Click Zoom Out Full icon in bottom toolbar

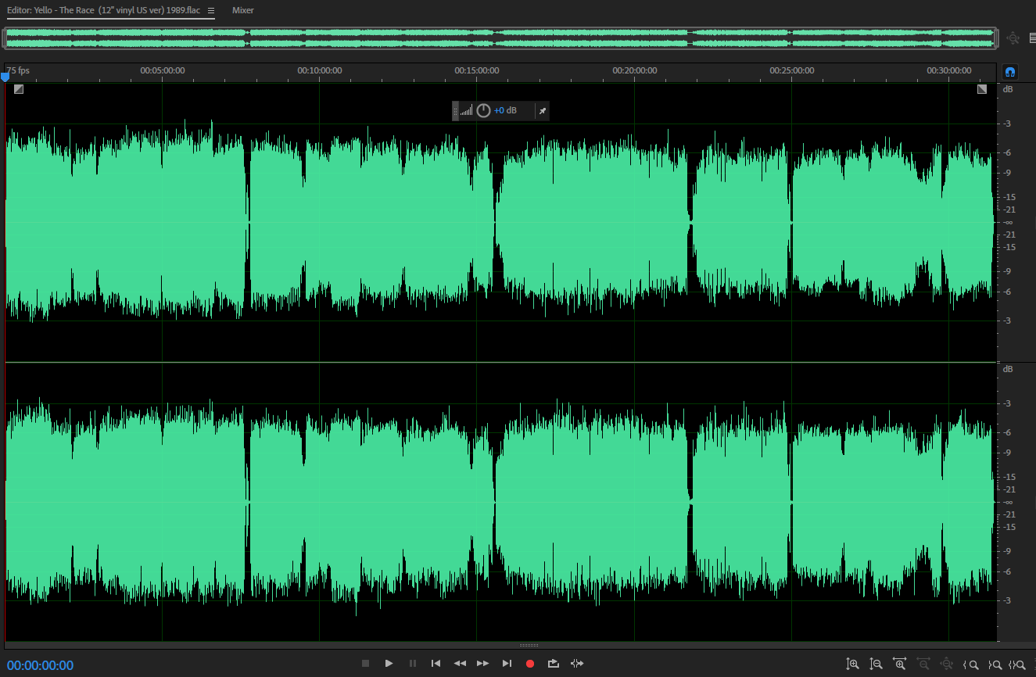pos(947,664)
